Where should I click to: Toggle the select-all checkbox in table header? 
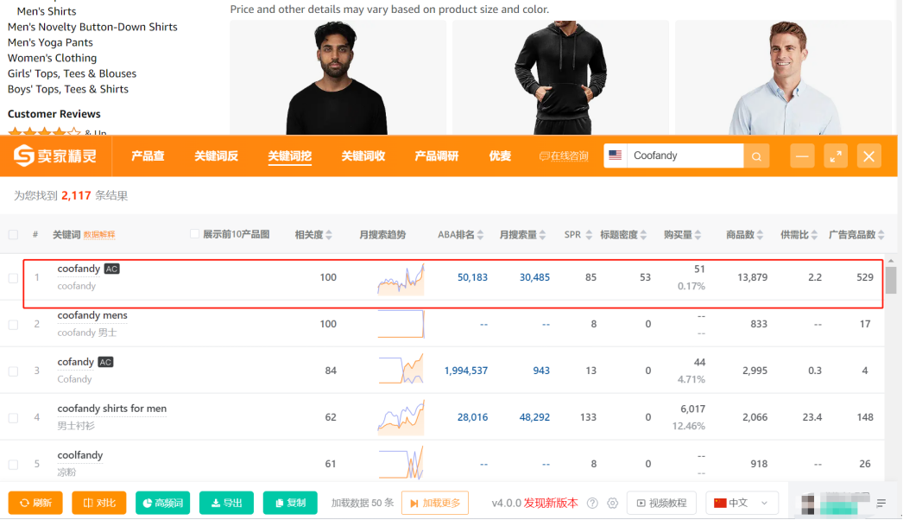13,235
